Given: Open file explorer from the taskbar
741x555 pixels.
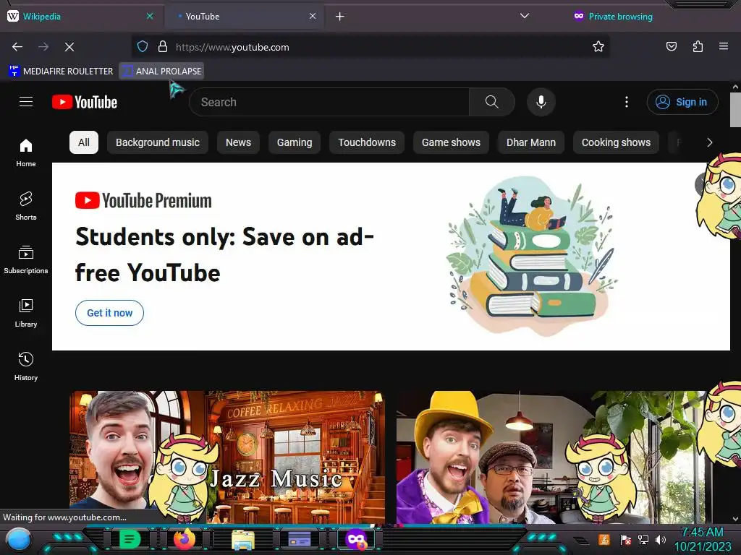Looking at the screenshot, I should tap(243, 539).
